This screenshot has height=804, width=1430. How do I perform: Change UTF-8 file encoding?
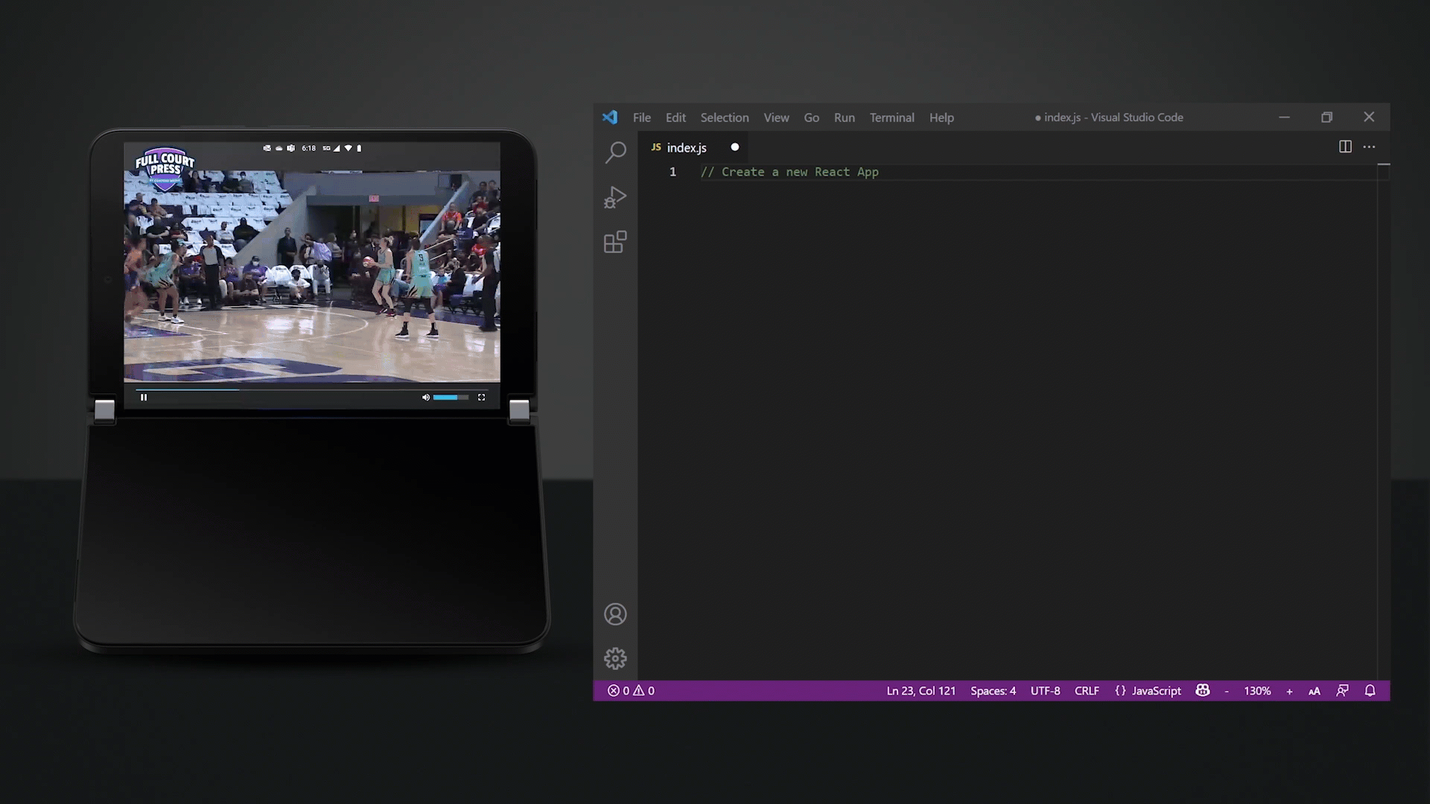[x=1045, y=691]
